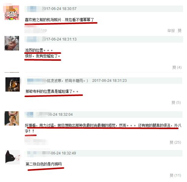This screenshot has width=187, height=182.
Task: Open the cartoon face avatar of the first commenter
Action: (x=12, y=13)
